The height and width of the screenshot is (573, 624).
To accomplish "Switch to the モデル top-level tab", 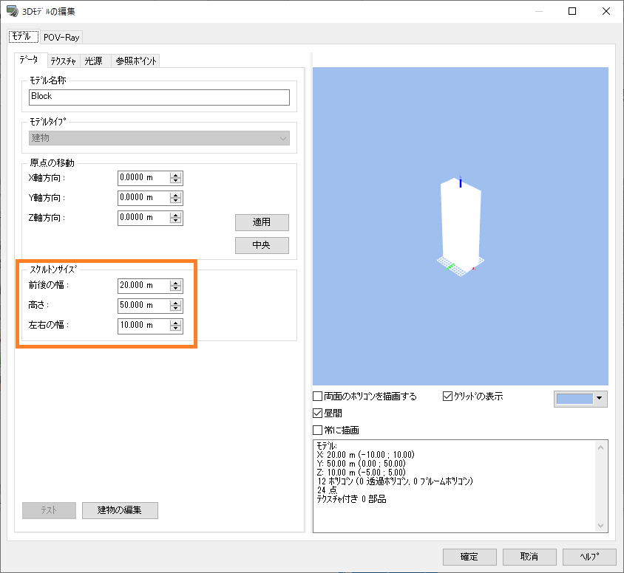I will click(x=24, y=37).
